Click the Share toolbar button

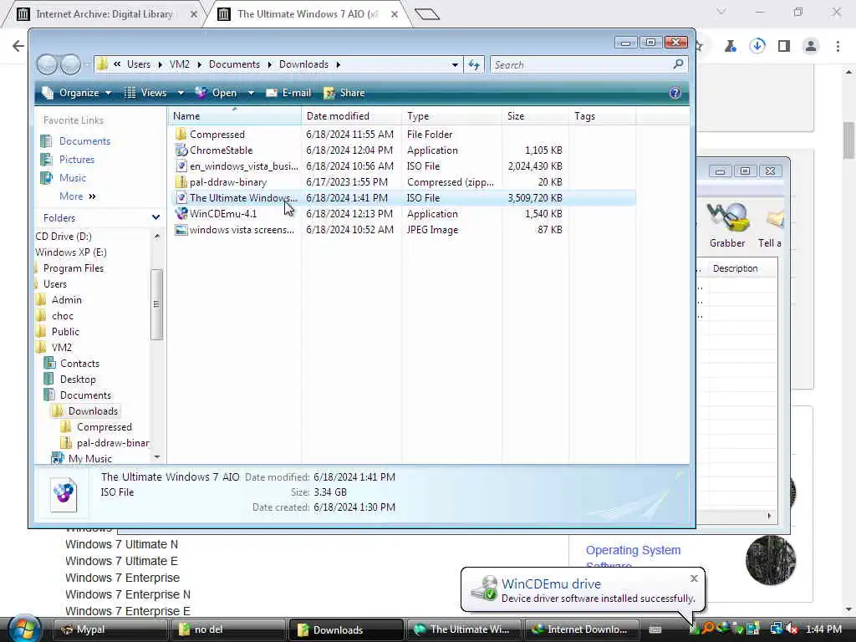(x=344, y=93)
